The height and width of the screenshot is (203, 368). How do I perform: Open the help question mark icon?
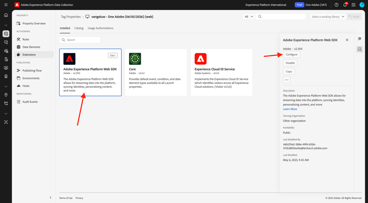(336, 5)
